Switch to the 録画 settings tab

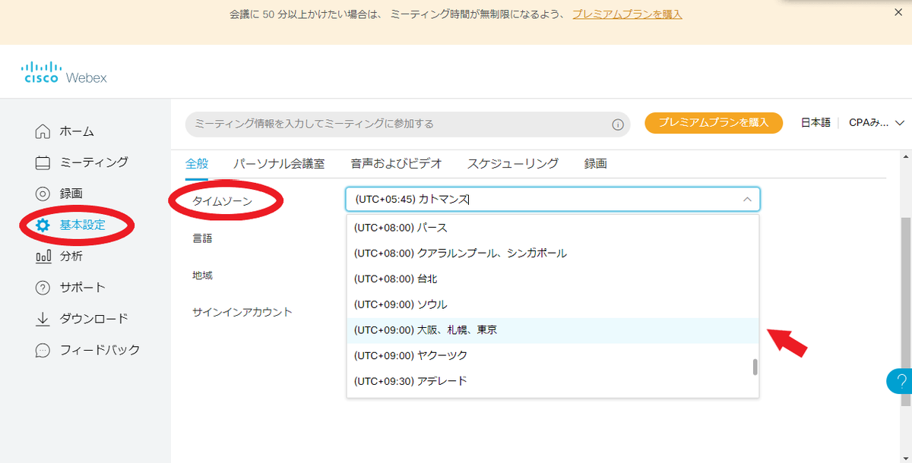(596, 163)
